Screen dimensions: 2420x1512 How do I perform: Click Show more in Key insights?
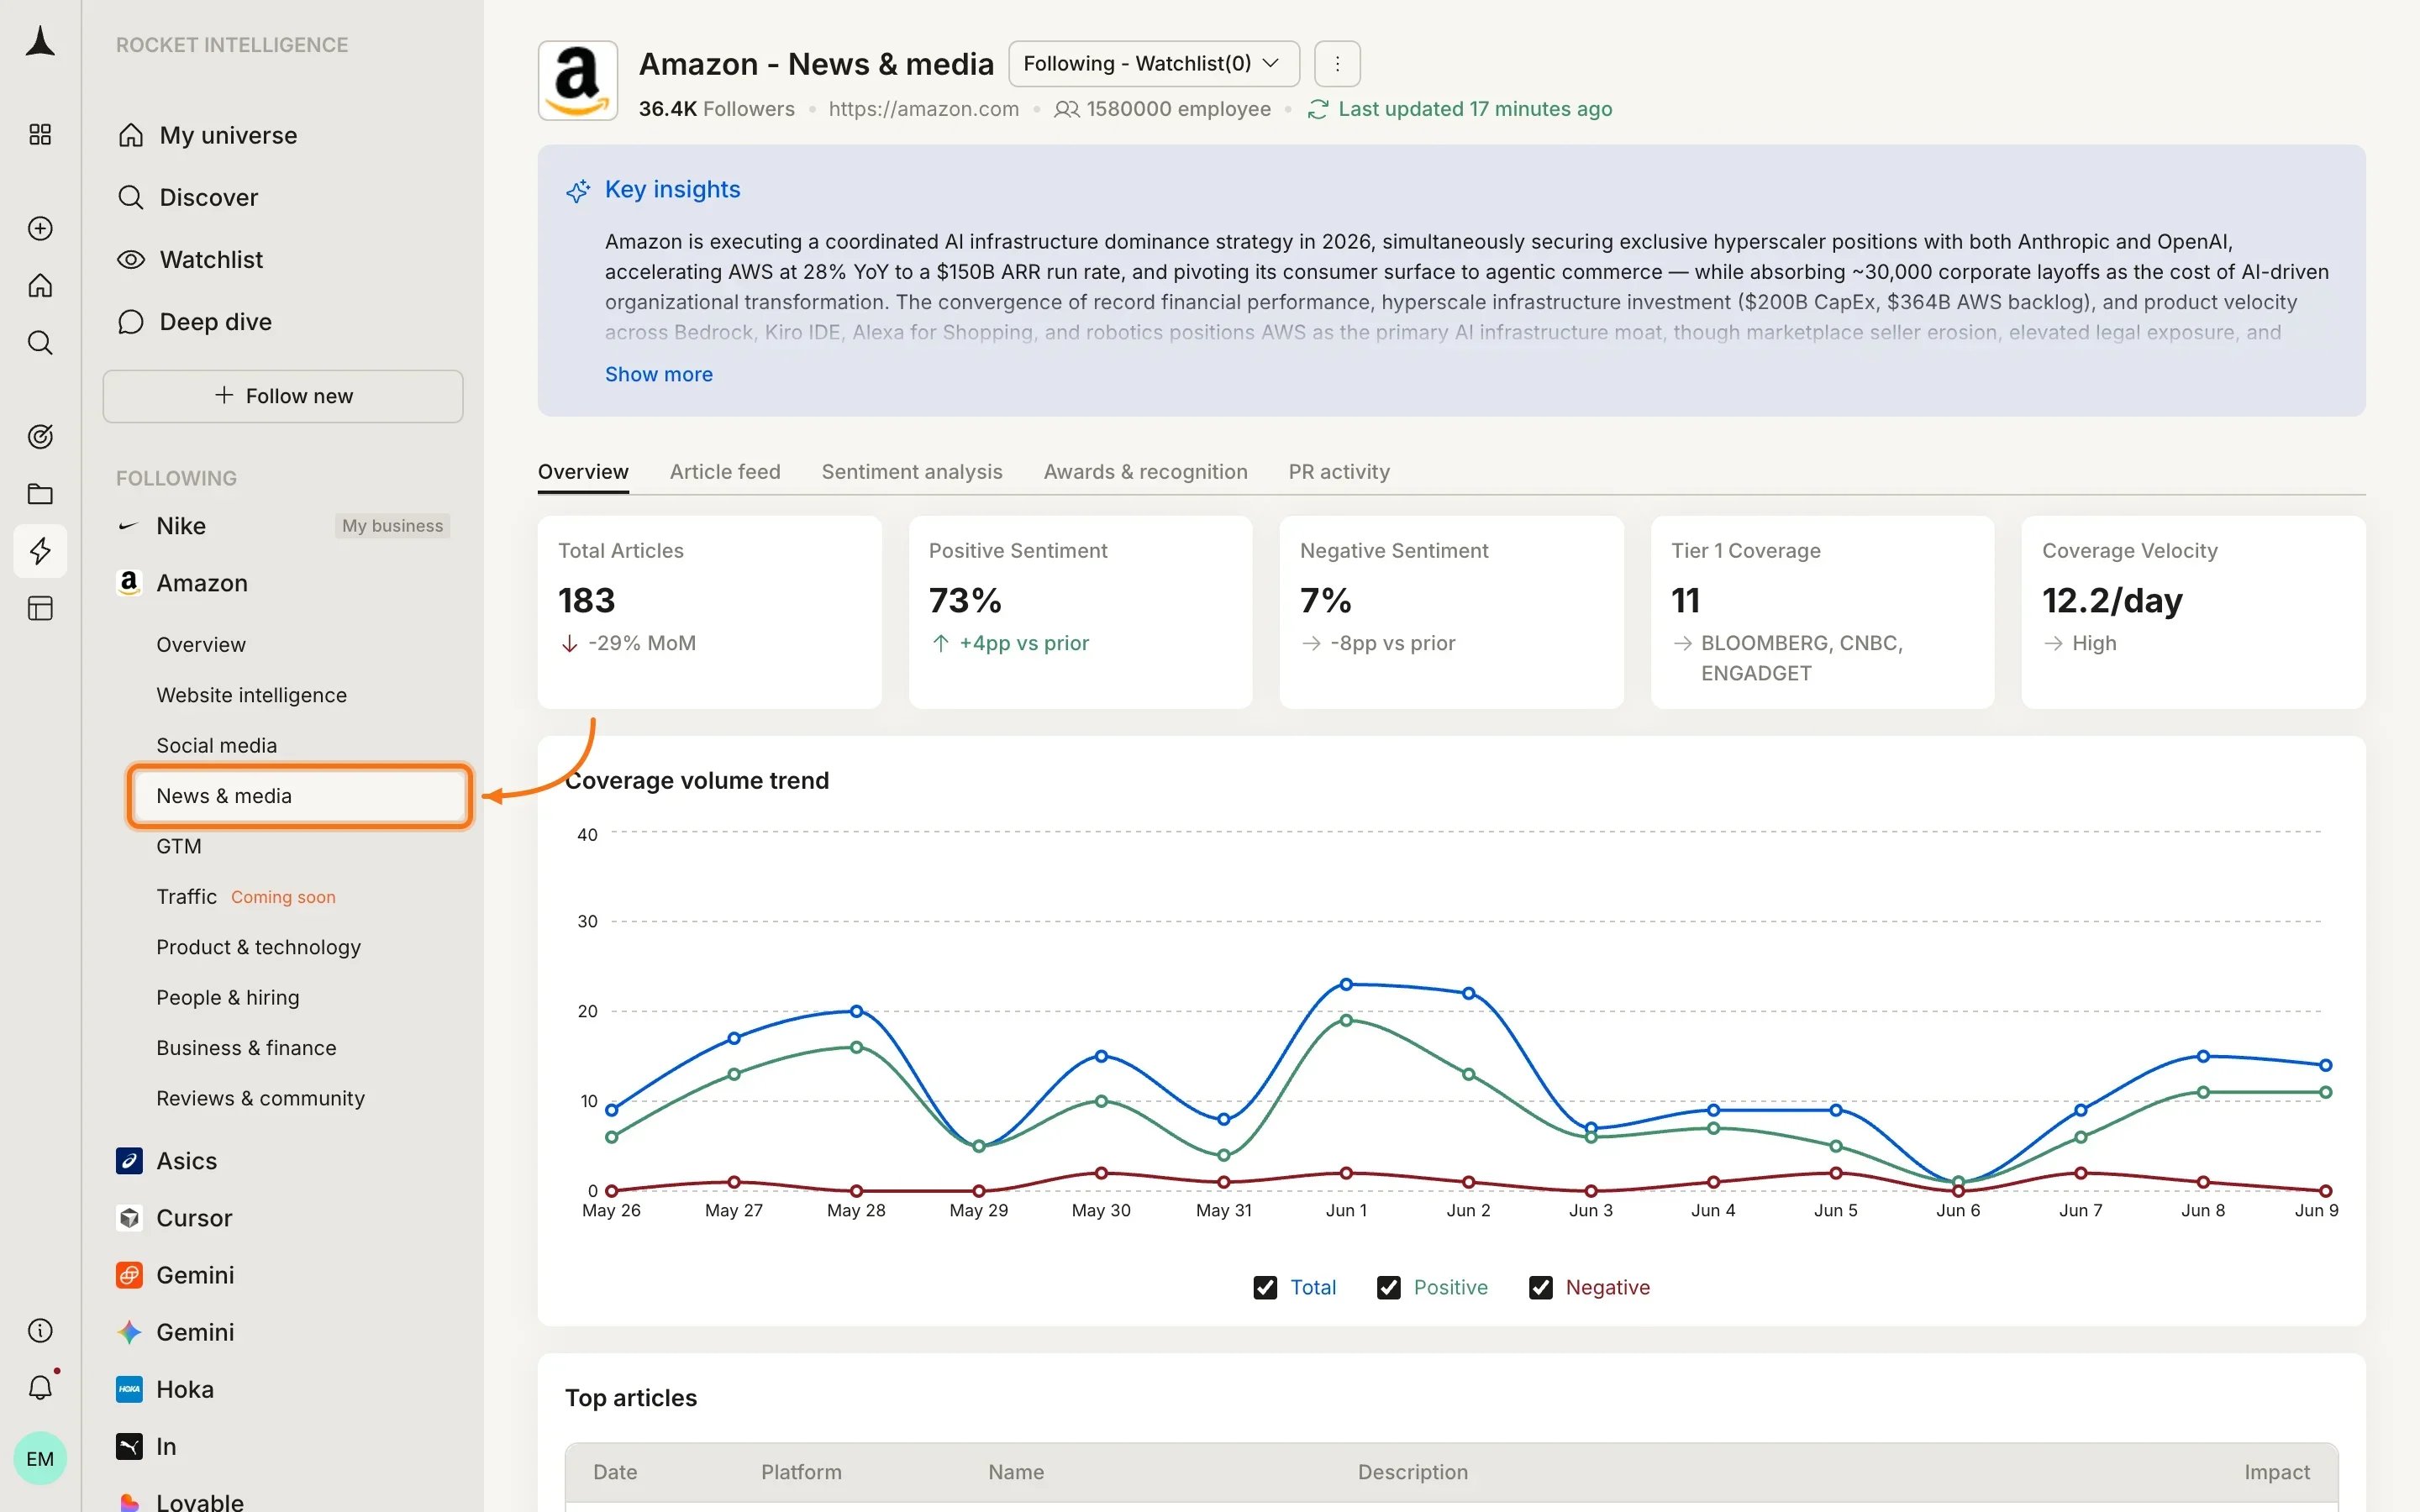click(659, 374)
